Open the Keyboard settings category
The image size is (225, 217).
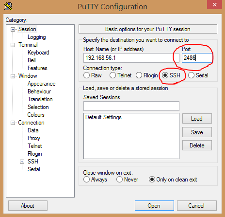38,53
